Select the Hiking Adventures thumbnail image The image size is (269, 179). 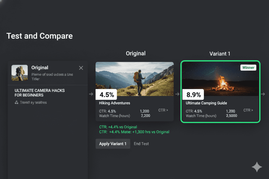135,79
